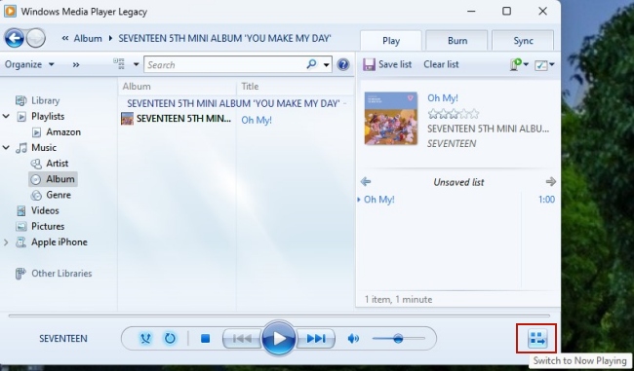Set the star rating for Oh My!
The height and width of the screenshot is (371, 634).
(454, 114)
